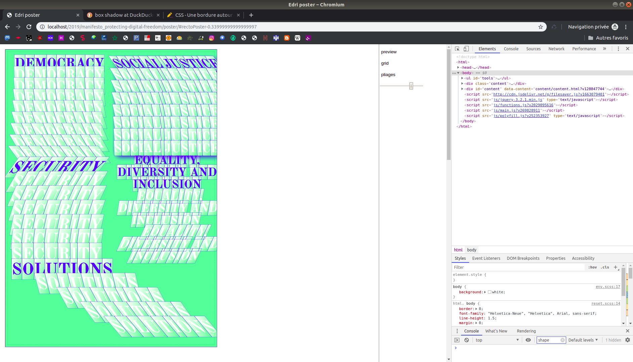Open the js/main.js script link
This screenshot has height=362, width=633.
[x=516, y=110]
